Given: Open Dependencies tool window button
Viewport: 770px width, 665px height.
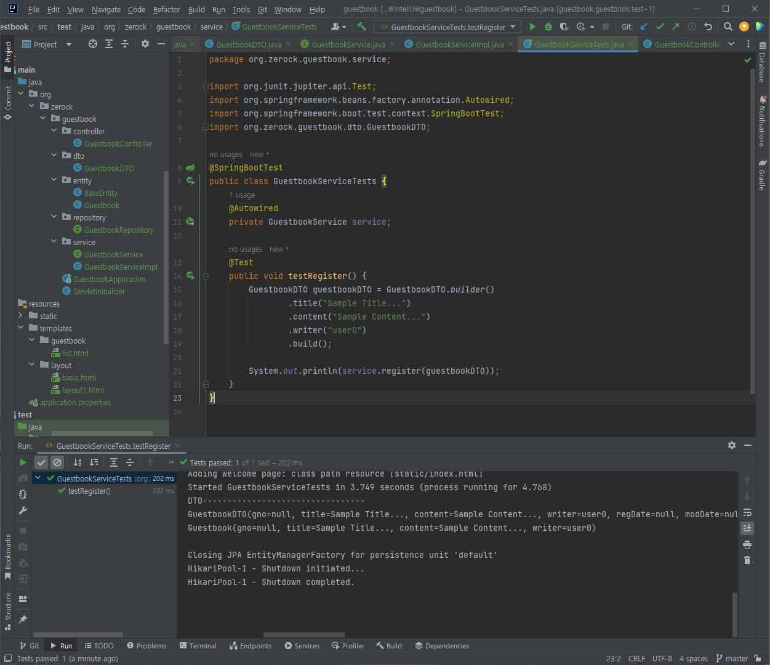Looking at the screenshot, I should coord(442,646).
